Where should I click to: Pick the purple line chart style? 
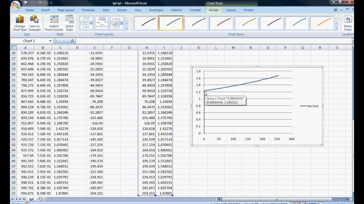pyautogui.click(x=272, y=23)
